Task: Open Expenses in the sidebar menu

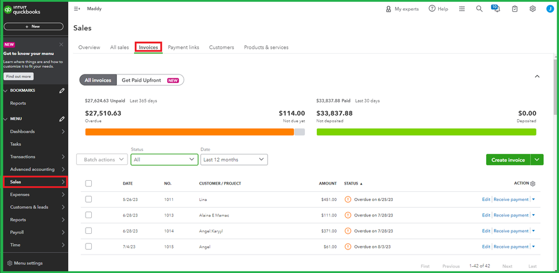Action: 35,195
